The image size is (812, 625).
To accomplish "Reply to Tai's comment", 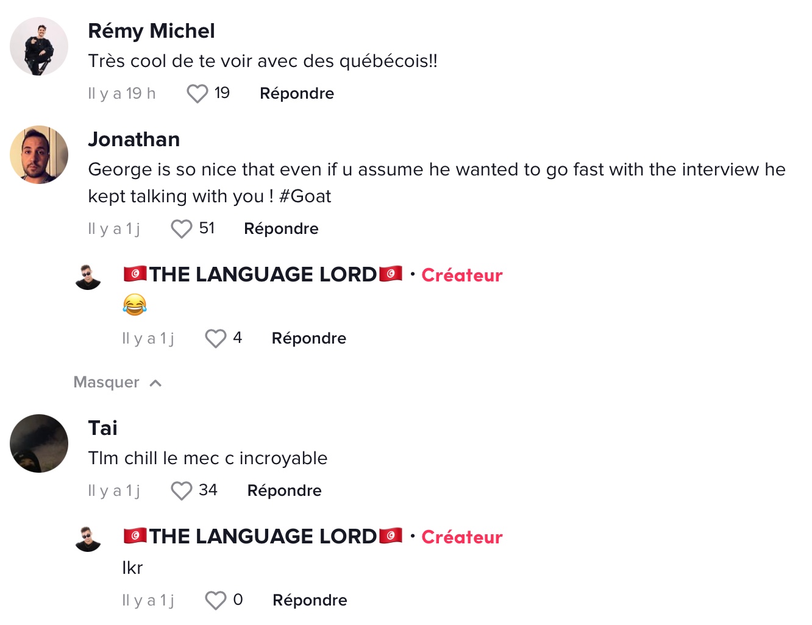I will click(284, 491).
